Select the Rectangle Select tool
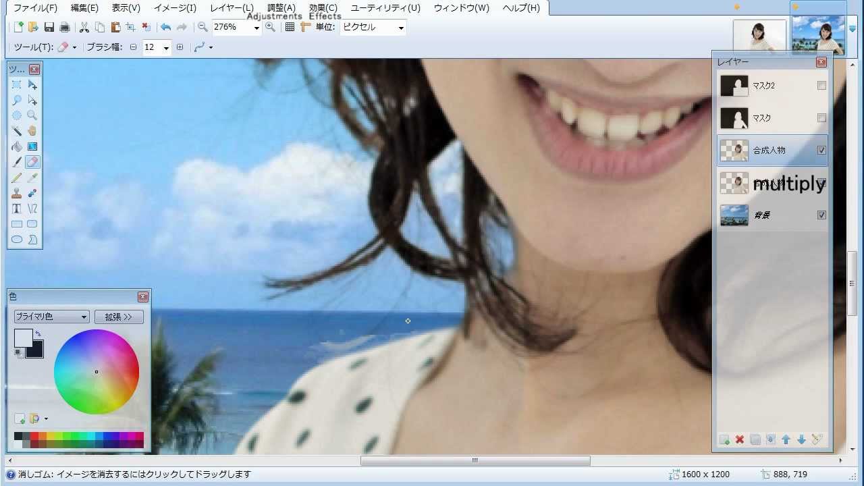Viewport: 864px width, 486px height. pyautogui.click(x=17, y=85)
